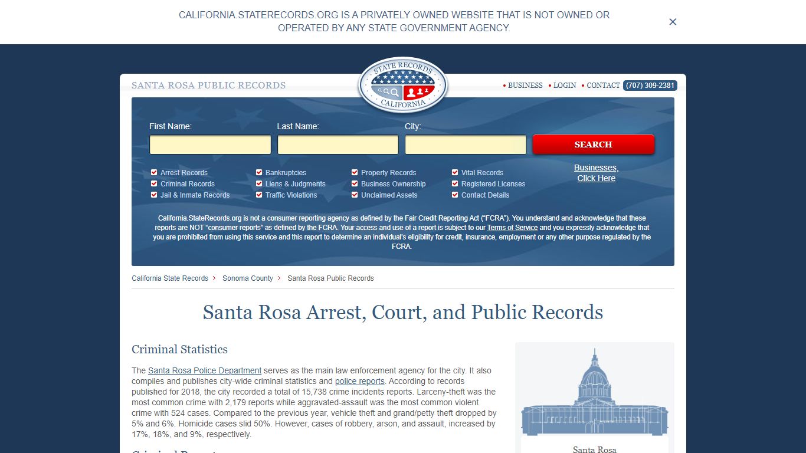Uncheck Registered Licenses option
Image resolution: width=806 pixels, height=453 pixels.
(455, 183)
